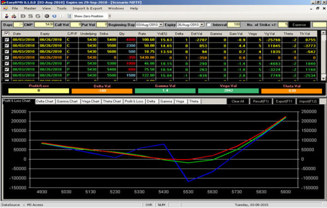The image size is (327, 208).
Task: Click the CMP input field showing 5430
Action: [44, 25]
